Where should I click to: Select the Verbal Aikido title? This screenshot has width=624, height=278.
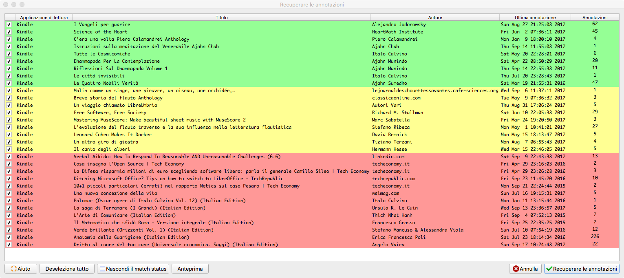point(177,157)
